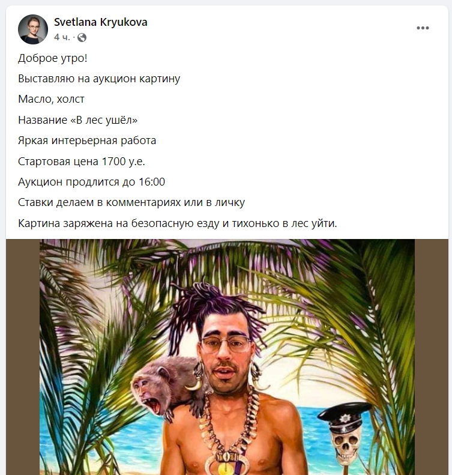Click the 'Картина заряжена на безопасную езду' line
Screen dimensions: 452x475
click(x=178, y=223)
